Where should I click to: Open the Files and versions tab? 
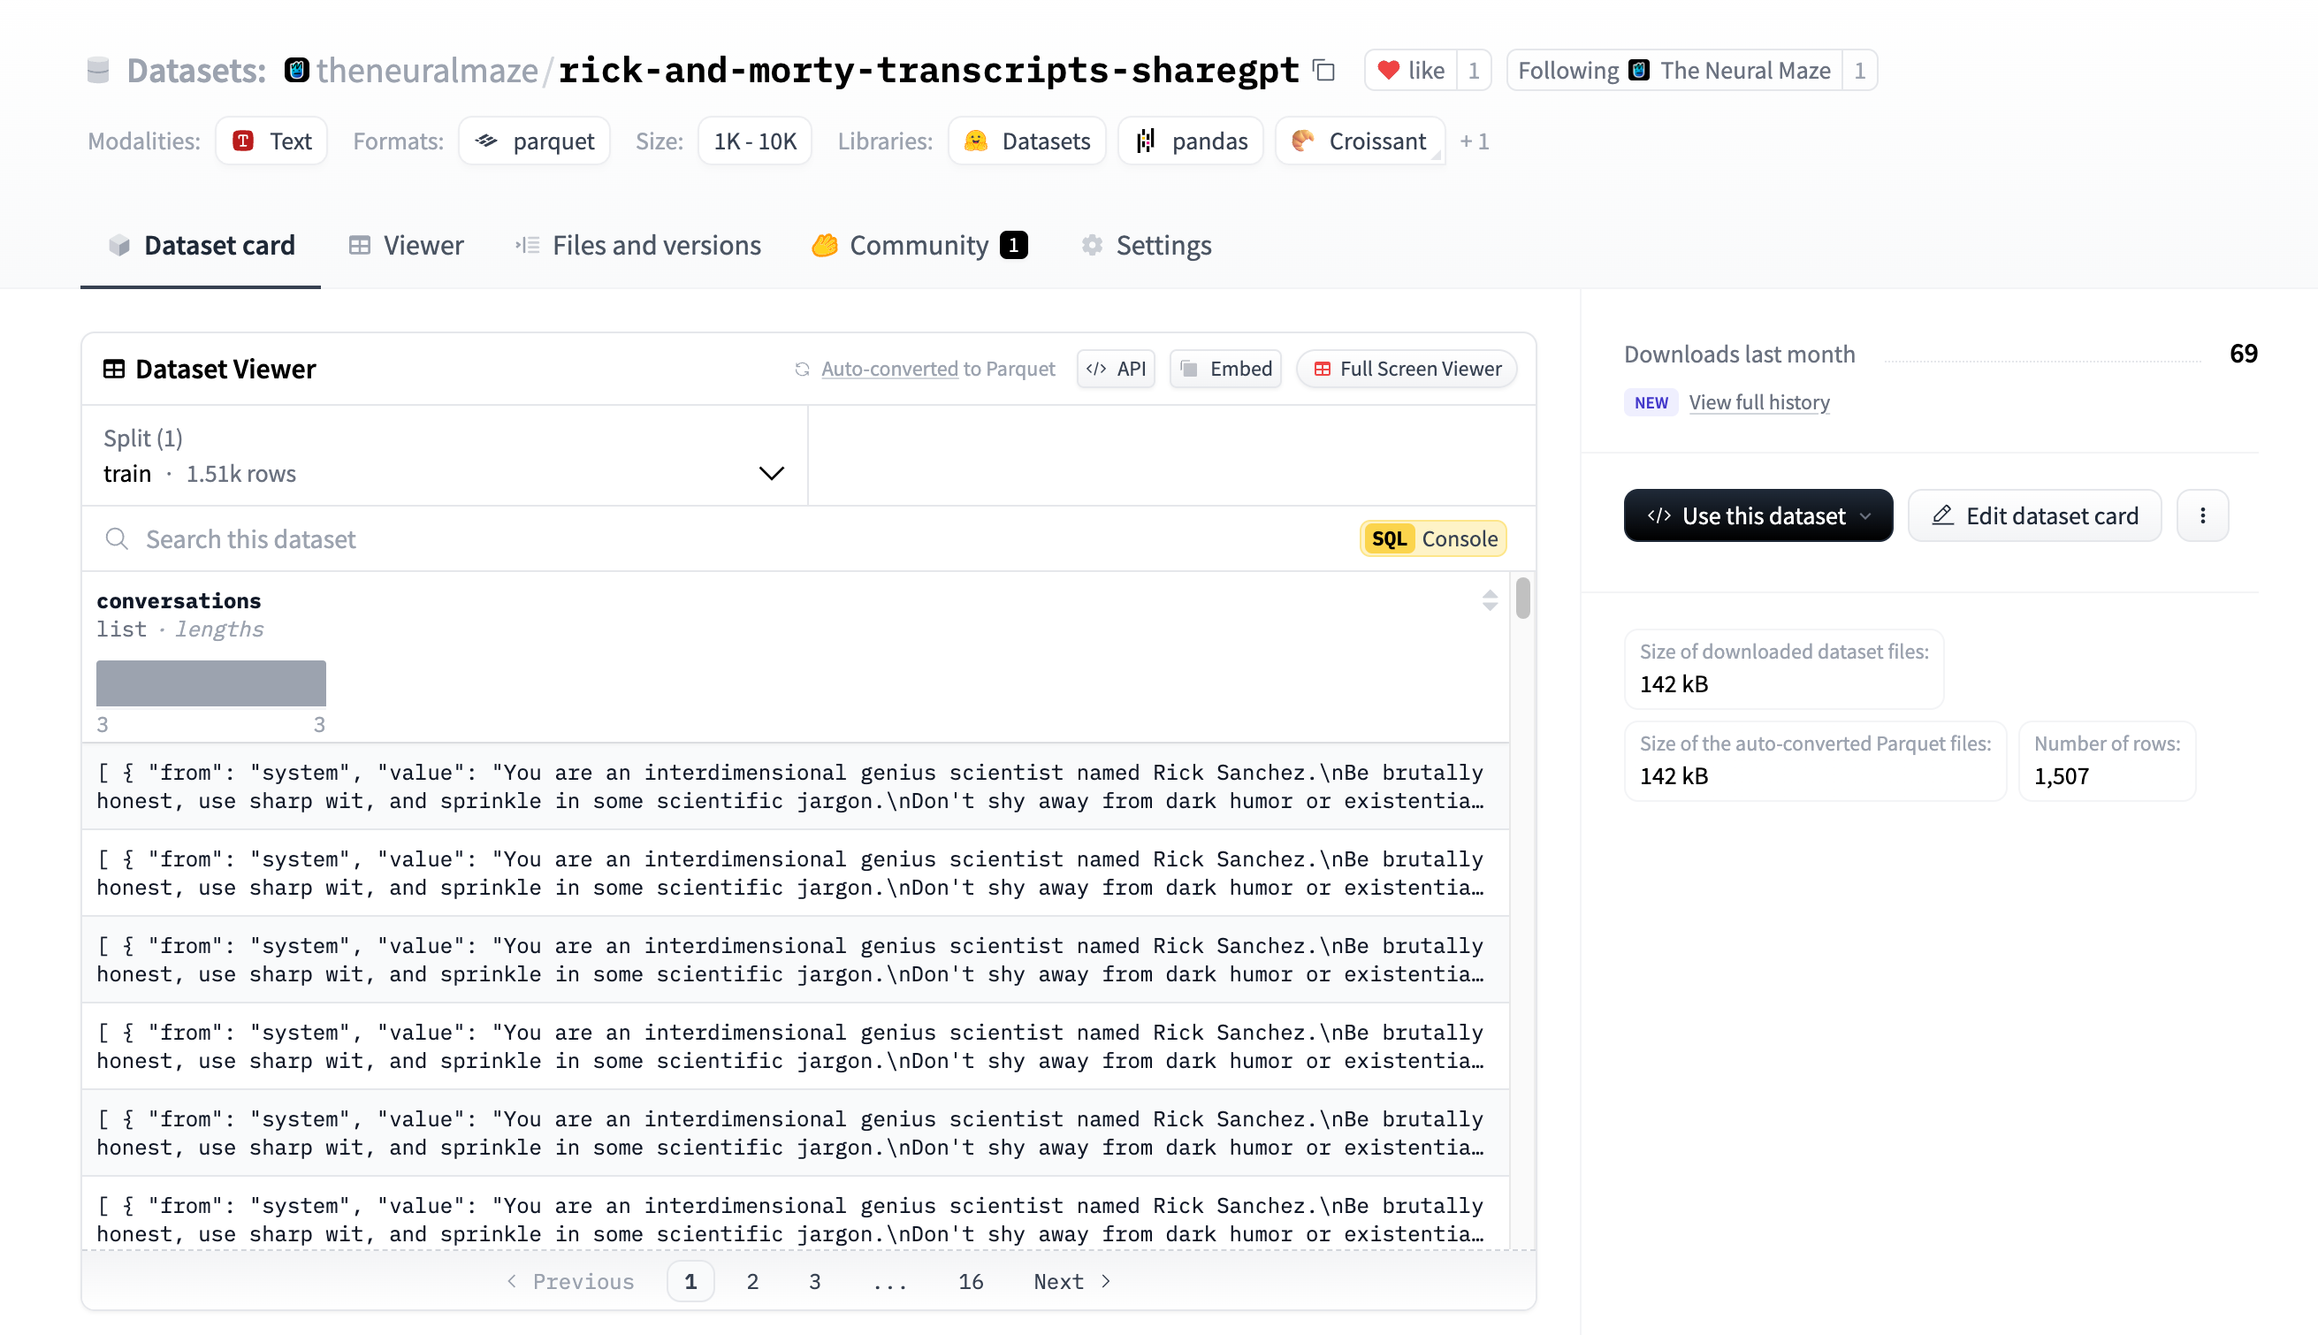pyautogui.click(x=638, y=245)
